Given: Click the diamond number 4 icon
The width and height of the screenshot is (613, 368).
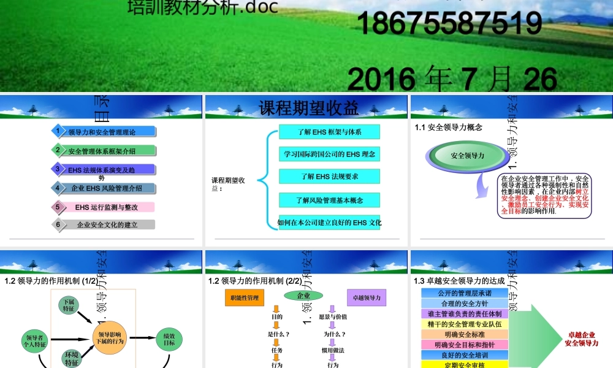Looking at the screenshot, I should 58,188.
